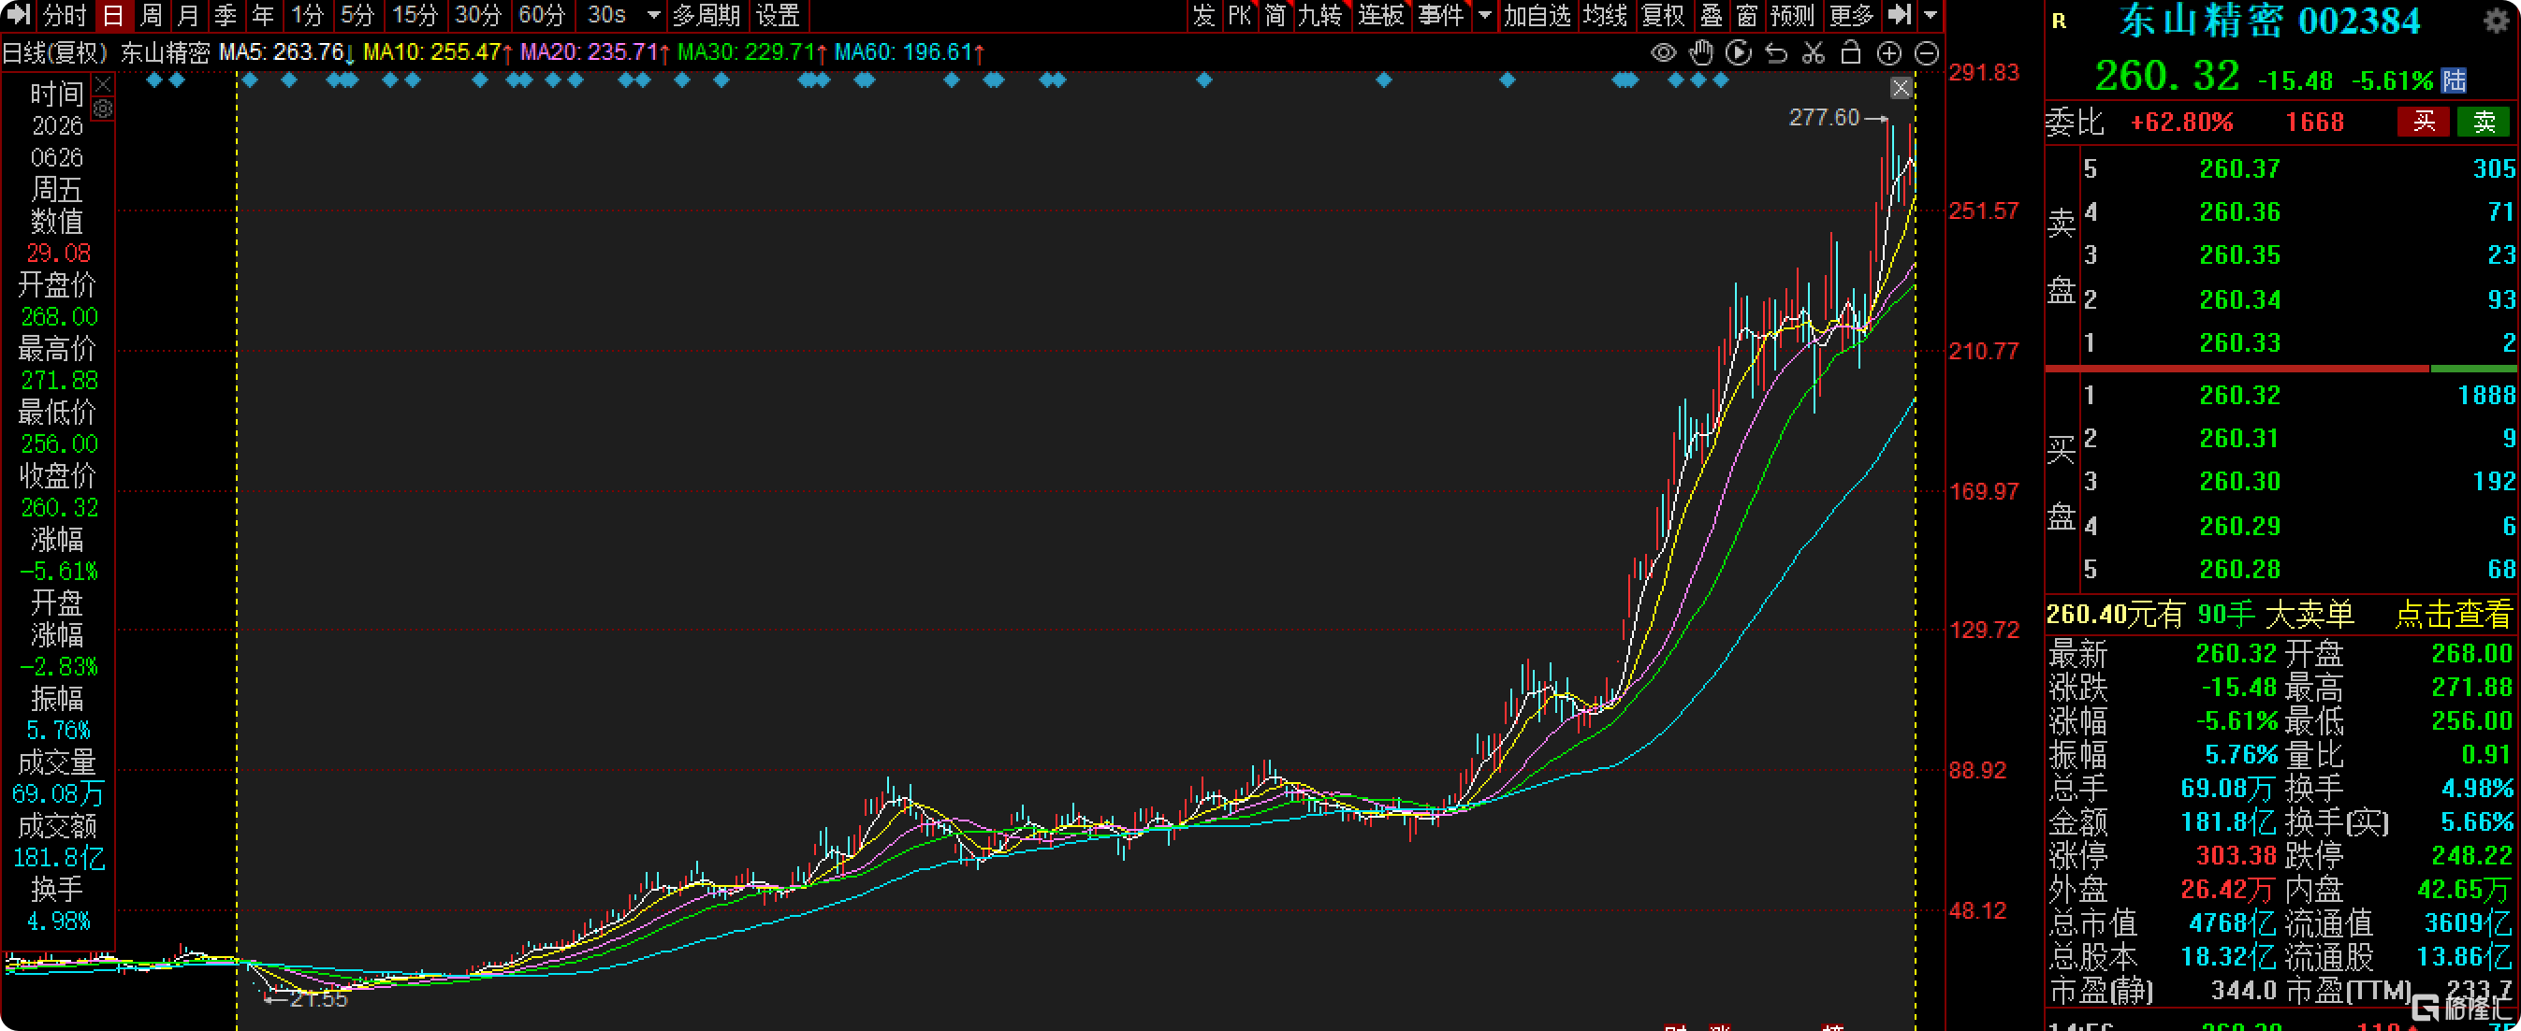The height and width of the screenshot is (1031, 2521).
Task: Click the replay play-circle icon
Action: [x=1738, y=52]
